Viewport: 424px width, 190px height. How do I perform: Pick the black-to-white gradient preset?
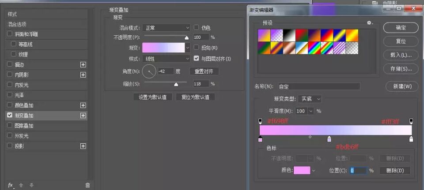(x=290, y=35)
